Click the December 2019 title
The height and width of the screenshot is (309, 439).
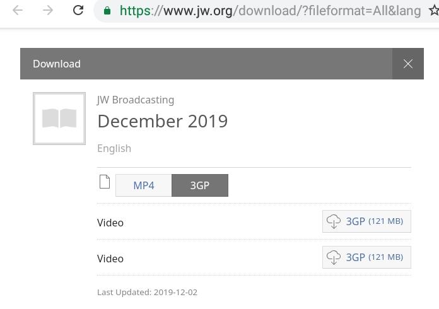click(x=162, y=121)
